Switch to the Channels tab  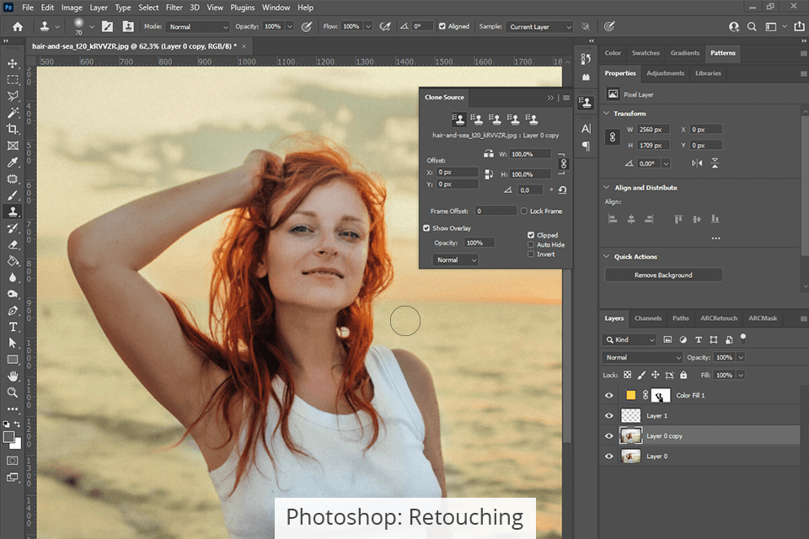[x=648, y=318]
